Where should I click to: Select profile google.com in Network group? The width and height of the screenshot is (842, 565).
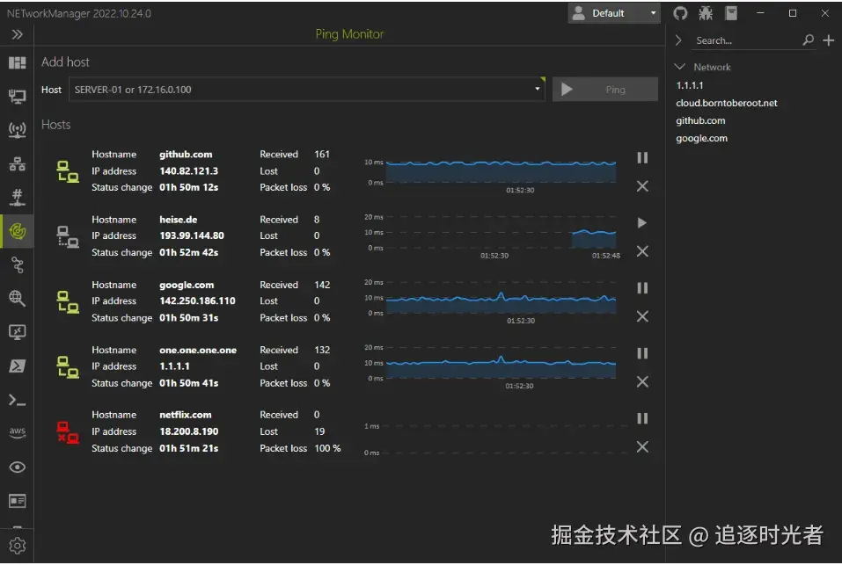pos(701,138)
